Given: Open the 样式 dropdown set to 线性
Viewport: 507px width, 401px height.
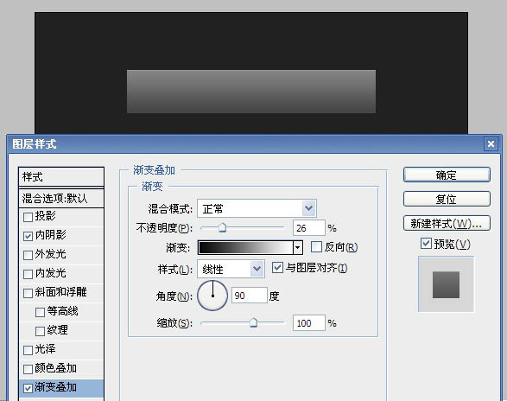Looking at the screenshot, I should 231,269.
